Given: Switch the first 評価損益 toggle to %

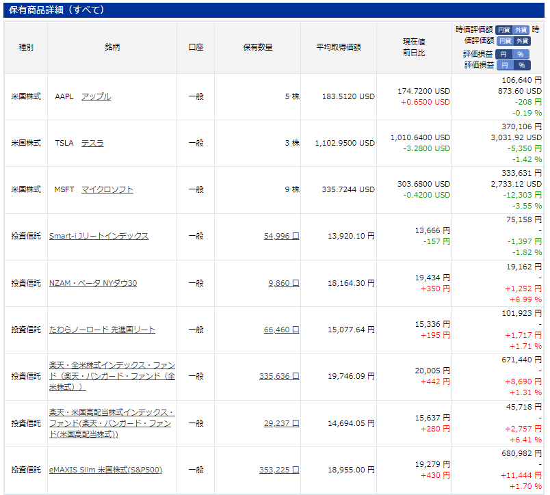Looking at the screenshot, I should pyautogui.click(x=521, y=54).
